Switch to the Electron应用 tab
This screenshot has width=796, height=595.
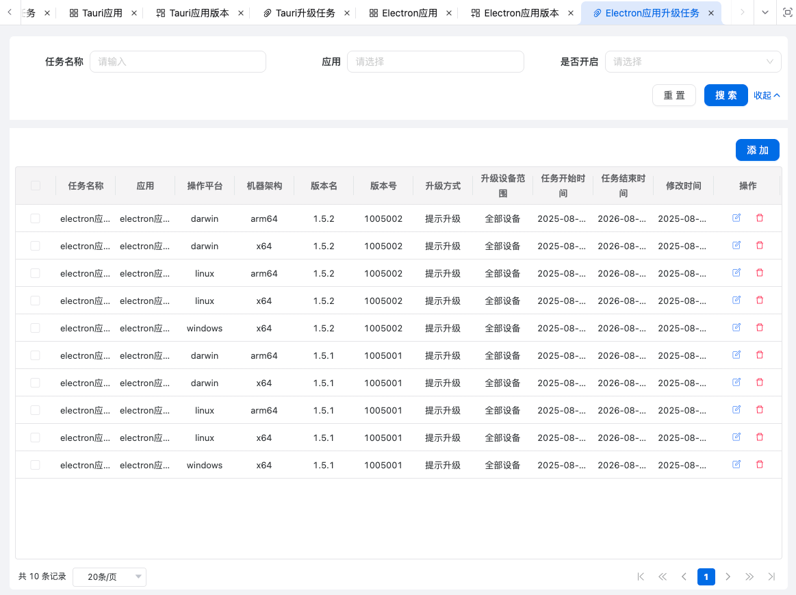(x=409, y=13)
